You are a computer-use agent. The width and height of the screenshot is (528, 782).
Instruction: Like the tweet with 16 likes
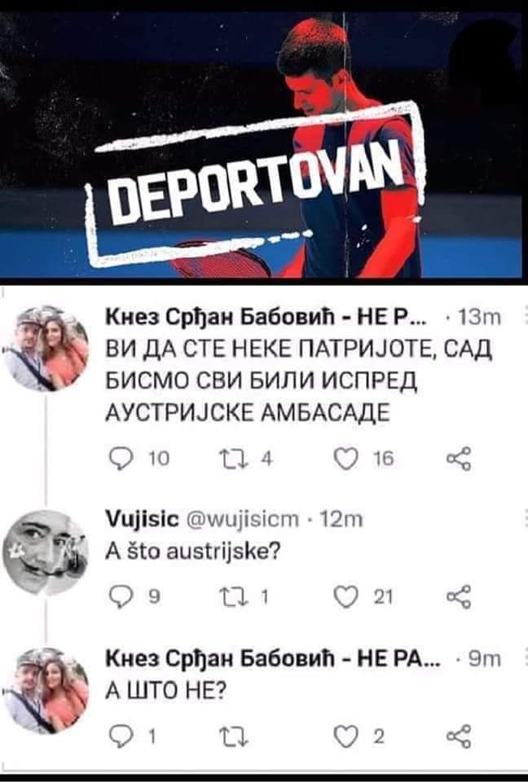click(347, 459)
